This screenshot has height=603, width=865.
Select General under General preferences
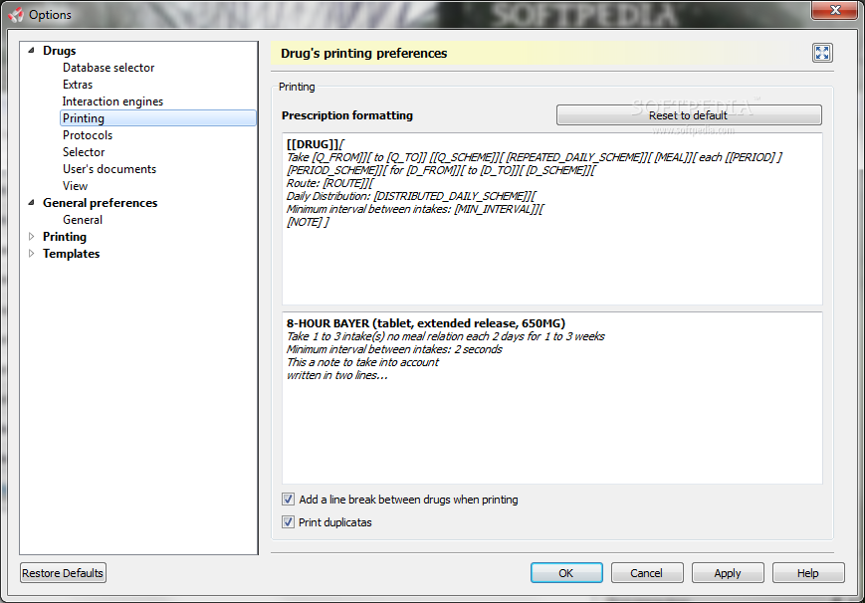83,220
